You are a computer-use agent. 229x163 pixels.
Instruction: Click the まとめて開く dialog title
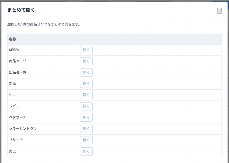point(21,10)
